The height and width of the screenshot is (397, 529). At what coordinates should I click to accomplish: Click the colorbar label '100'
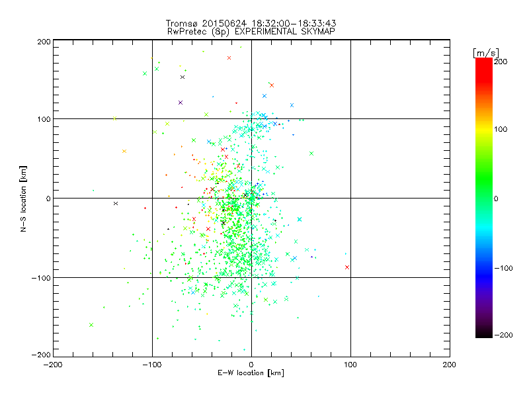coord(501,129)
